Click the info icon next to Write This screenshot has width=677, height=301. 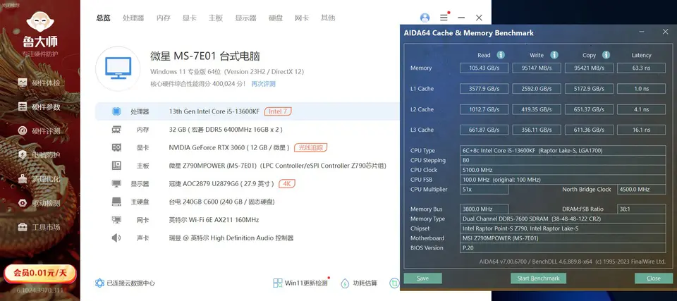click(554, 55)
